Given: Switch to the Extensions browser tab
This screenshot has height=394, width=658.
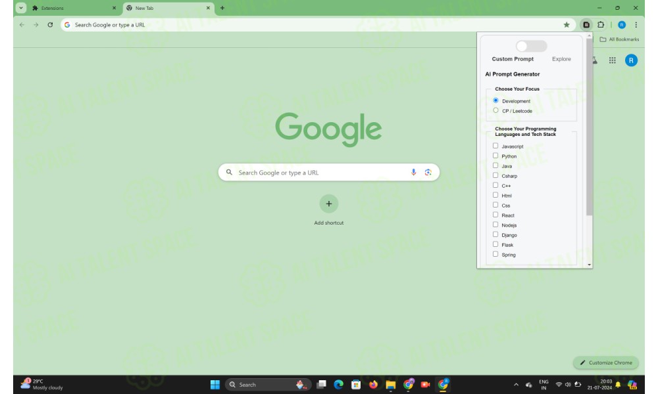Looking at the screenshot, I should click(x=74, y=8).
